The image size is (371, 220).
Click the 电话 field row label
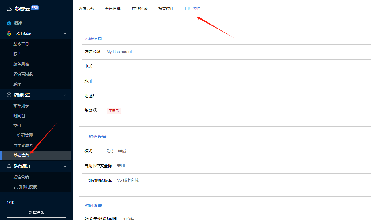88,66
